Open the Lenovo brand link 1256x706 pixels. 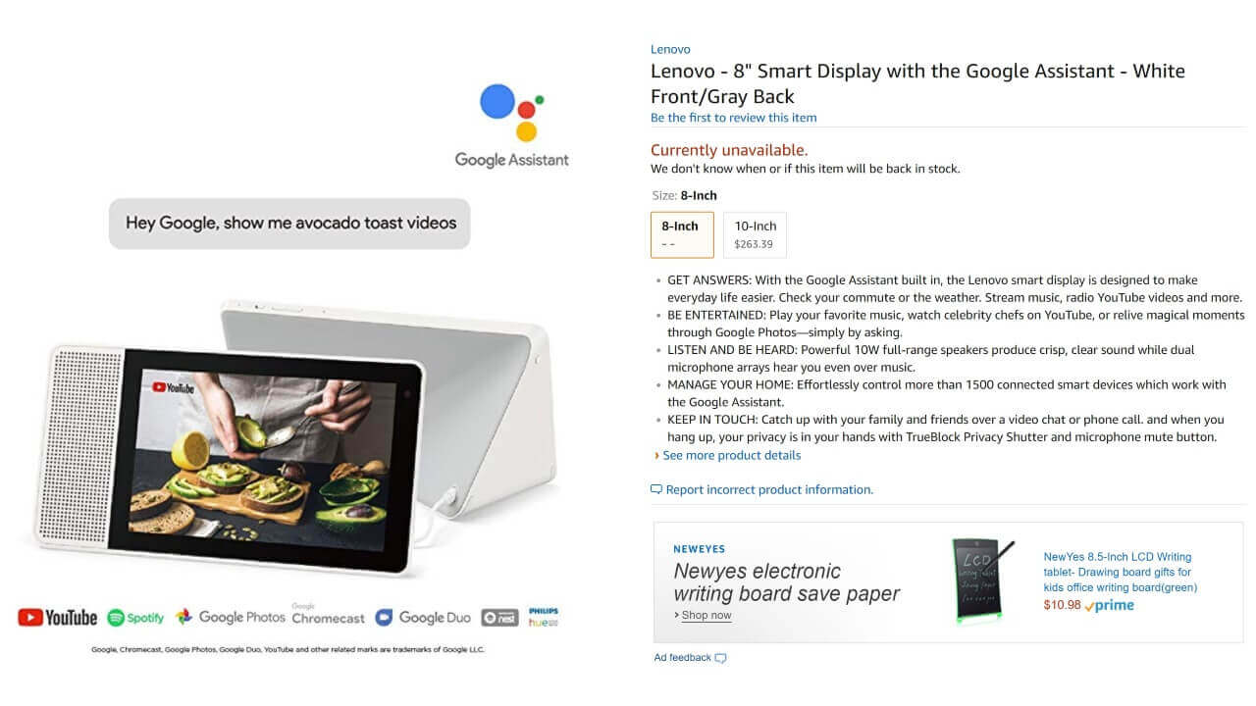[670, 49]
